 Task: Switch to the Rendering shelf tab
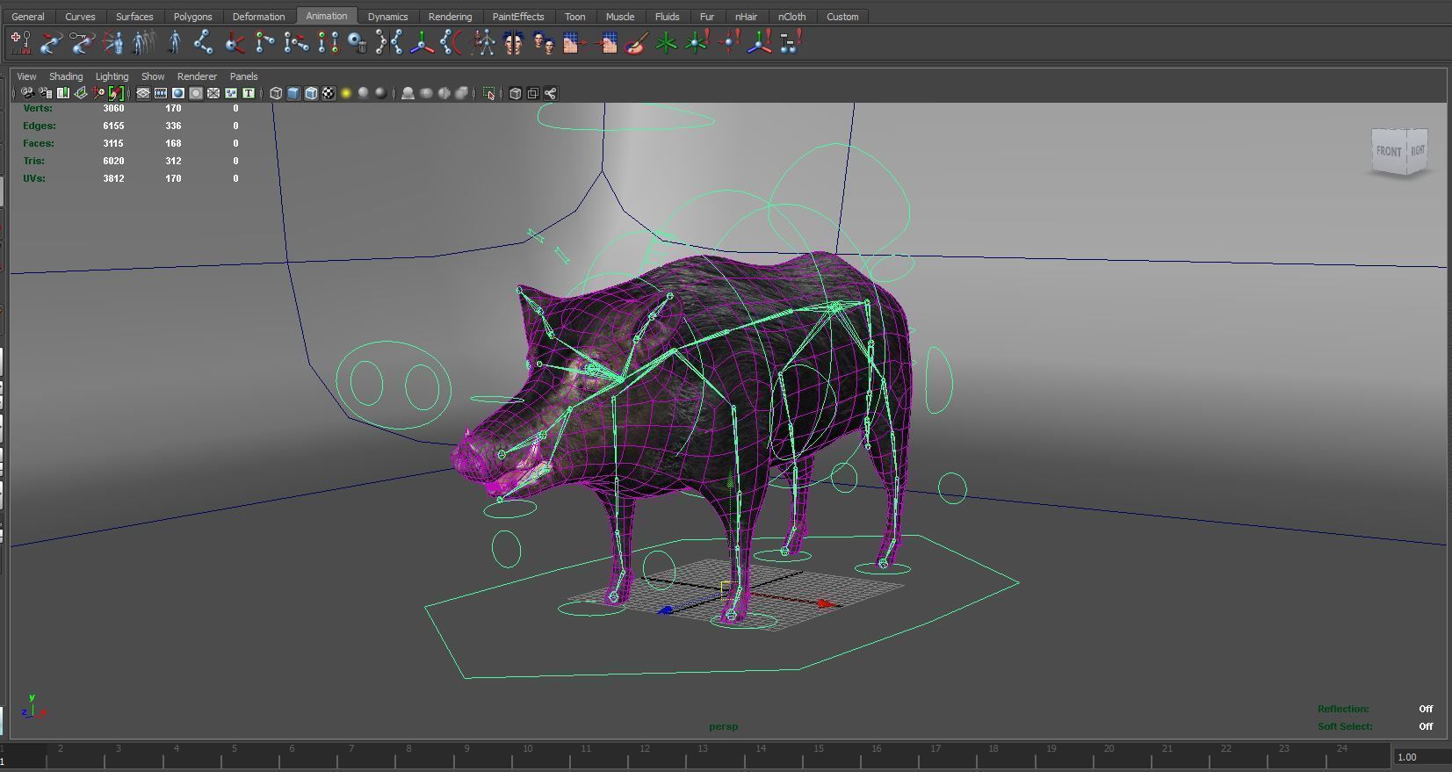[450, 17]
